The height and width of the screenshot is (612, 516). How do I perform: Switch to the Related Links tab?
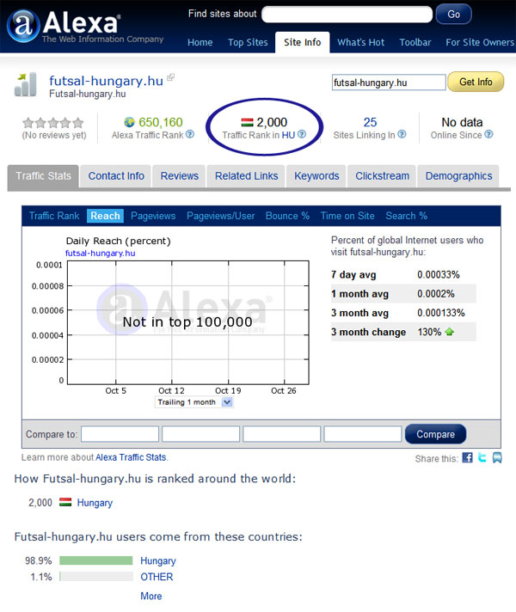point(247,176)
